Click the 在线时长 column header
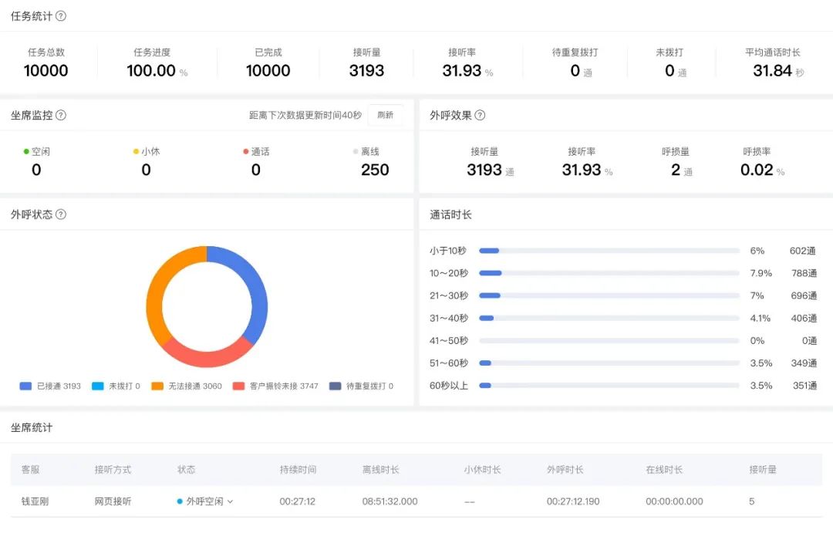This screenshot has height=533, width=833. [x=664, y=469]
